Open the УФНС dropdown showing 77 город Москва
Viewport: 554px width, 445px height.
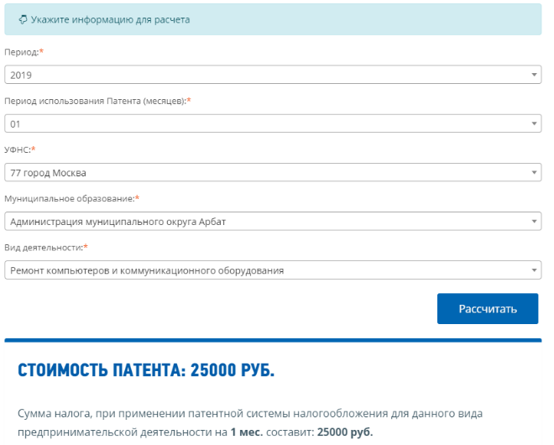point(273,172)
